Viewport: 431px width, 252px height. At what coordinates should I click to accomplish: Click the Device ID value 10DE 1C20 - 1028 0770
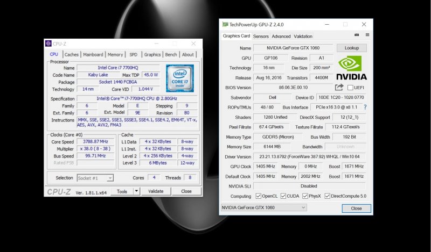[341, 97]
